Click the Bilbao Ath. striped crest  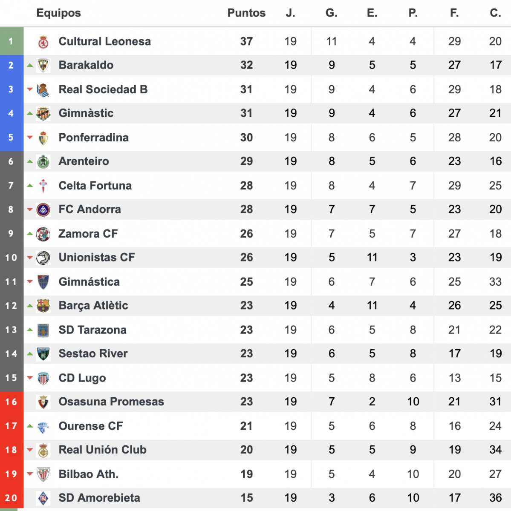(x=43, y=474)
